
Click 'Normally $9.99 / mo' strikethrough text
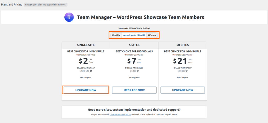click(x=134, y=55)
